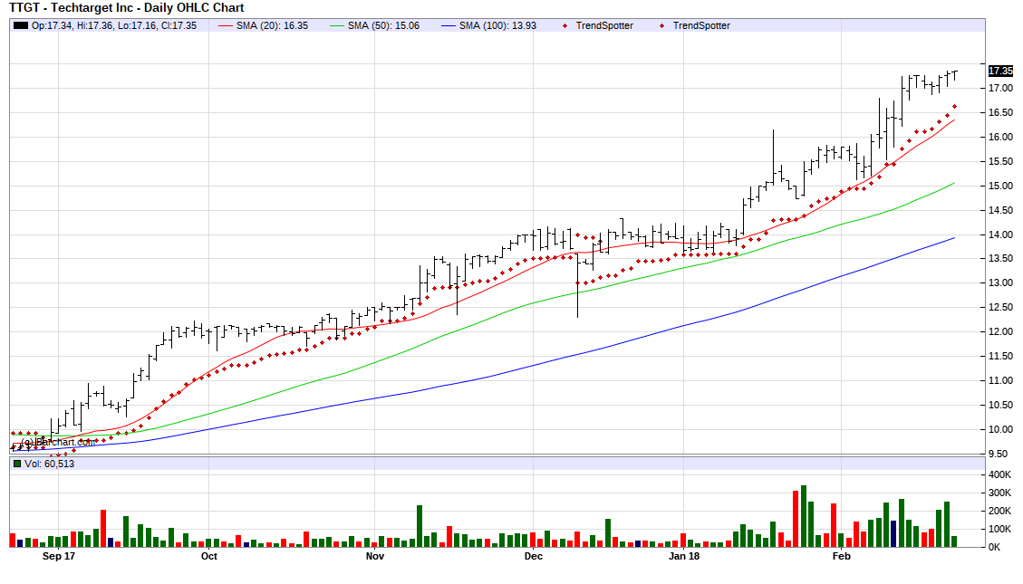Screen dimensions: 1023x584
Task: Click the 15.00 price axis label
Action: [1001, 186]
